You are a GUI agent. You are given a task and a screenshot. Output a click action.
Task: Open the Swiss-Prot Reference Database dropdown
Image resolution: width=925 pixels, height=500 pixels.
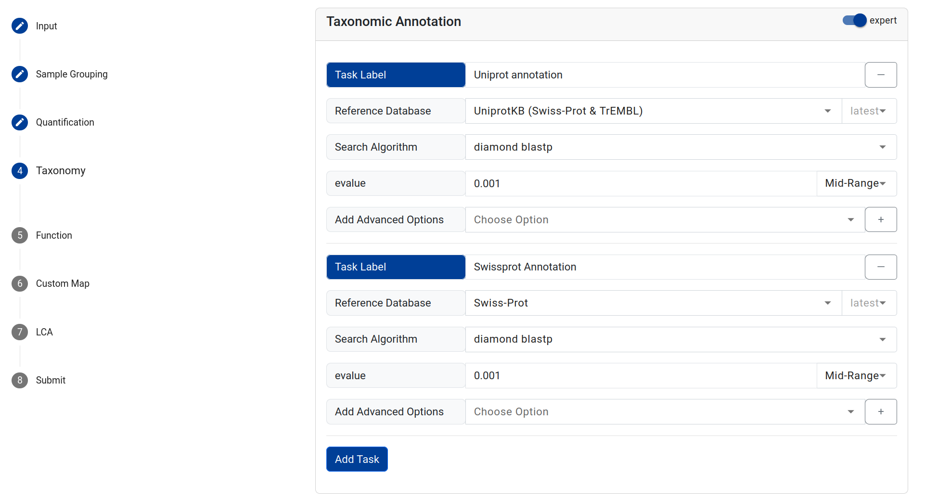[x=653, y=303]
